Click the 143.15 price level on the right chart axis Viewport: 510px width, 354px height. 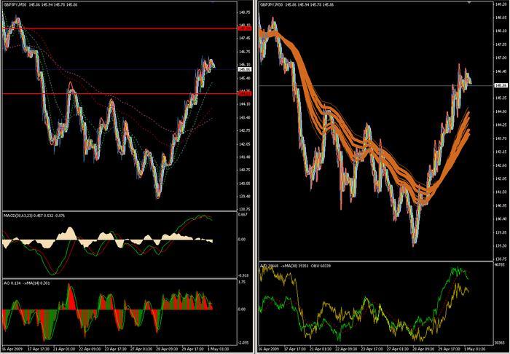click(501, 152)
